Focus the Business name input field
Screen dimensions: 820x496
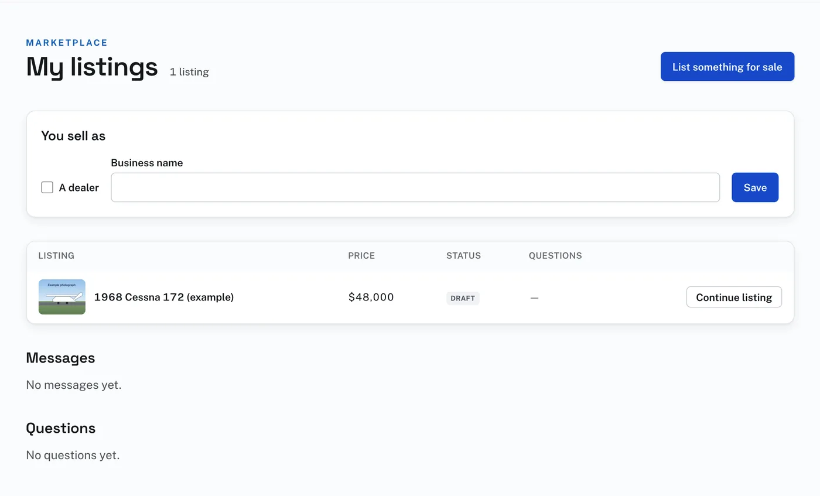[x=415, y=187]
